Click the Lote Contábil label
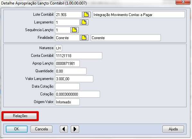This screenshot has width=192, height=139. tap(43, 14)
